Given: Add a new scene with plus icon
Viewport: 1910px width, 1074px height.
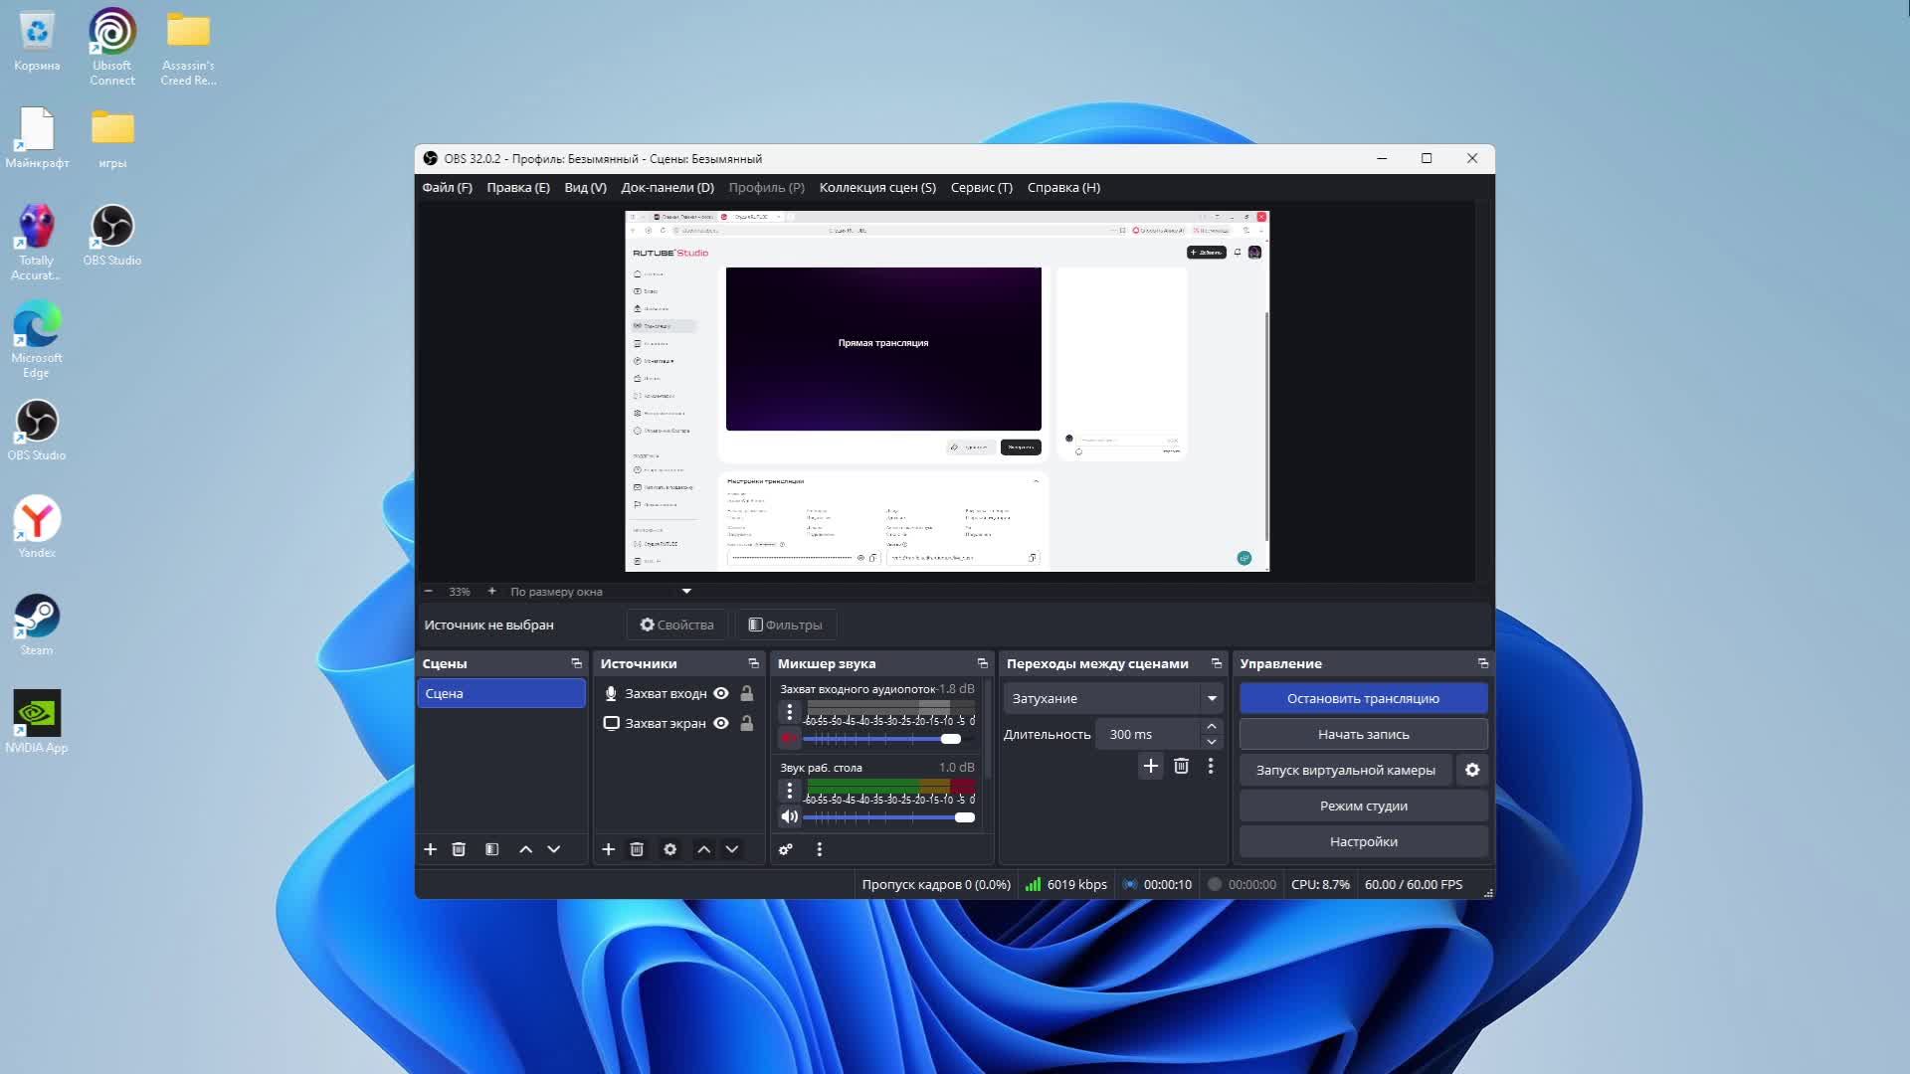Looking at the screenshot, I should (x=430, y=849).
